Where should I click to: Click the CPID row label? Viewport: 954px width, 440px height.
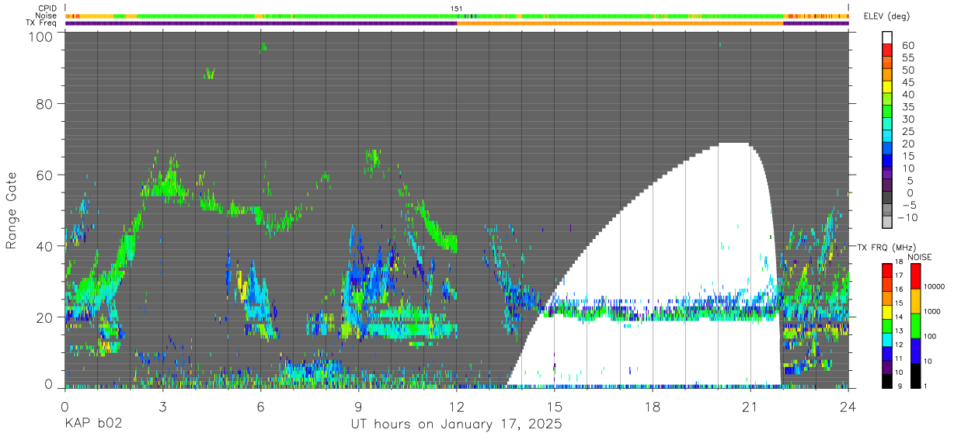coord(47,9)
